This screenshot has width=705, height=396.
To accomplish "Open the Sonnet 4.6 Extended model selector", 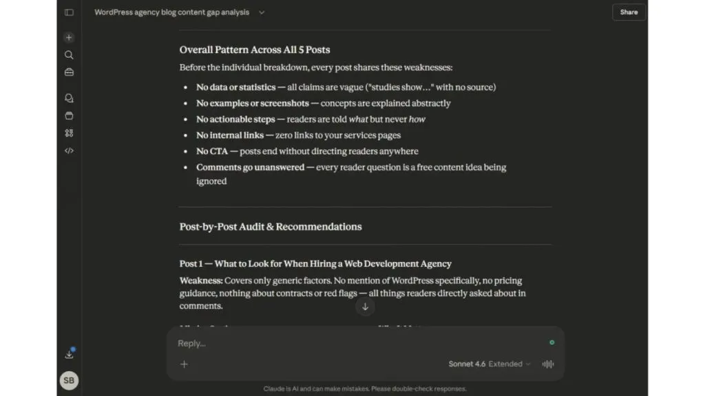I will (490, 364).
